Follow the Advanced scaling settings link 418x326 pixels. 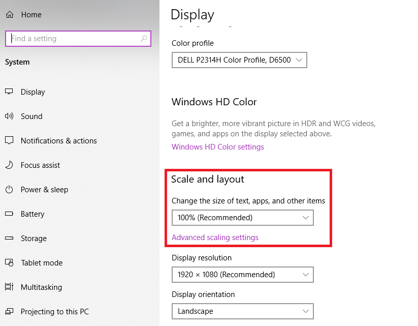[215, 238]
